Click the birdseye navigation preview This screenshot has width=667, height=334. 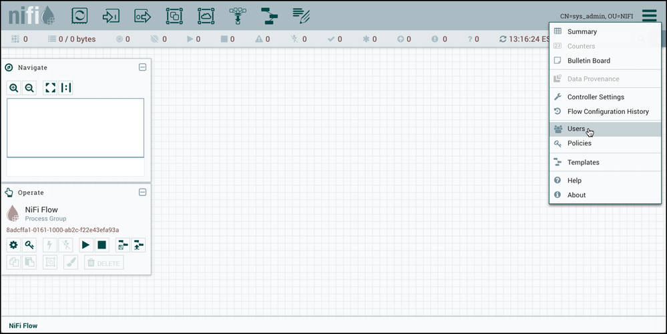(x=75, y=128)
